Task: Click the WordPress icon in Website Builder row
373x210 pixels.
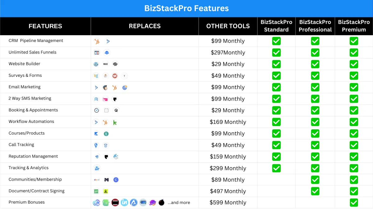Action: coord(96,64)
